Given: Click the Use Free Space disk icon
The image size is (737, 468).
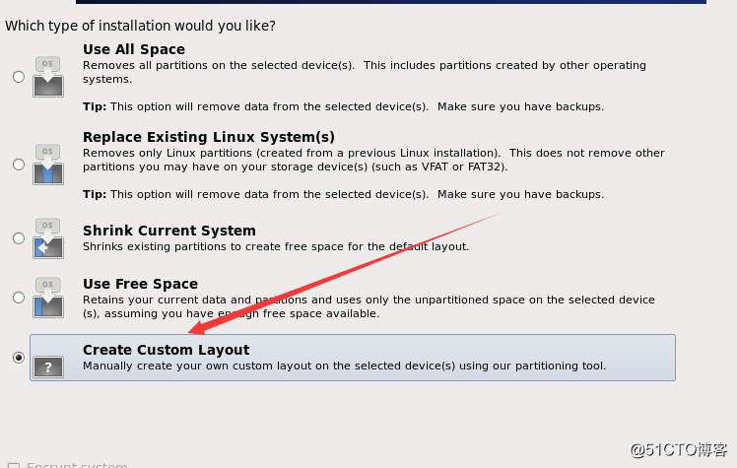Looking at the screenshot, I should tap(48, 298).
